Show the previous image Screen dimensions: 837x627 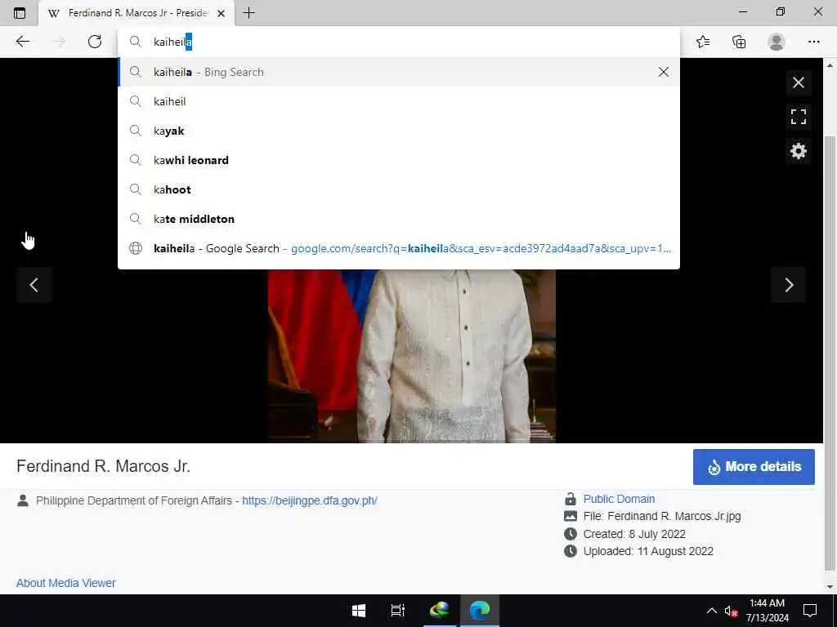click(x=34, y=285)
